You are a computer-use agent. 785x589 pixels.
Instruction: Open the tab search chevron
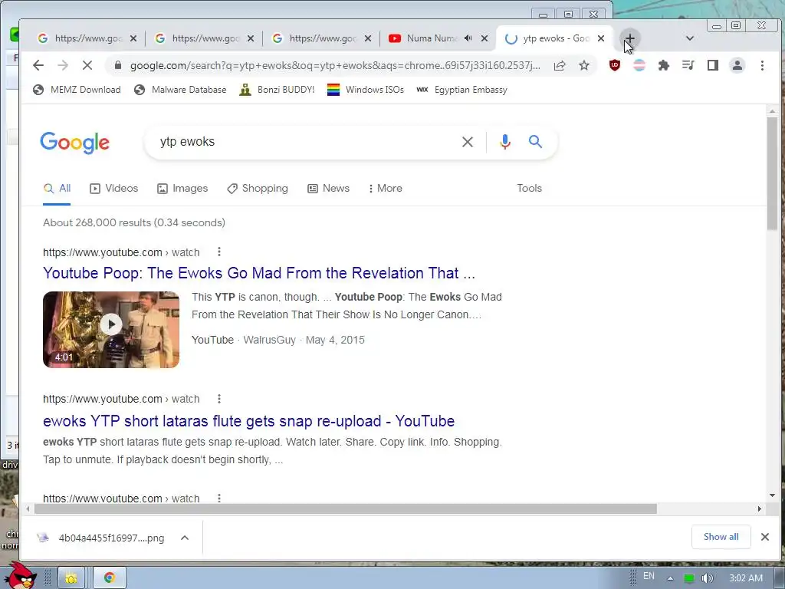pyautogui.click(x=689, y=38)
